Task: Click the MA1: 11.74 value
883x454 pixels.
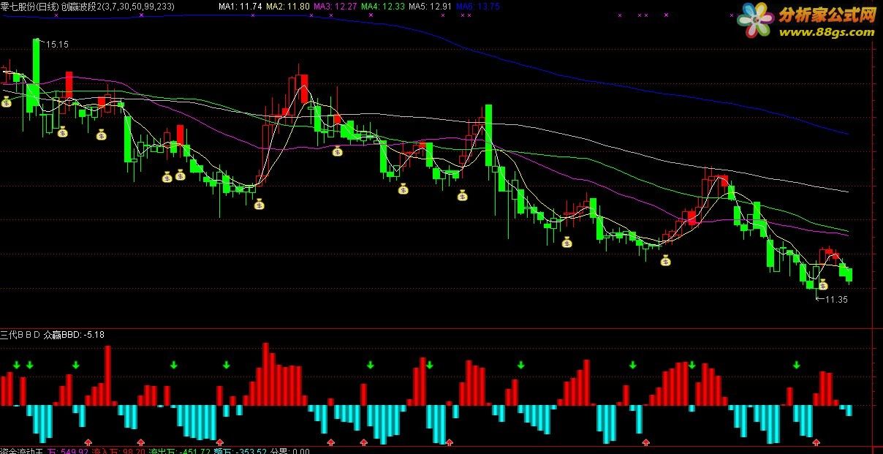Action: (240, 6)
